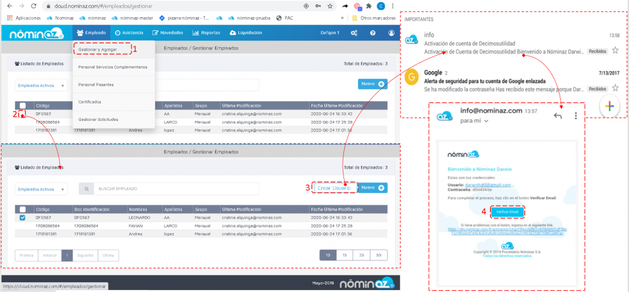Image resolution: width=629 pixels, height=292 pixels.
Task: Uncheck the checked DFG567 row checkbox
Action: [23, 218]
